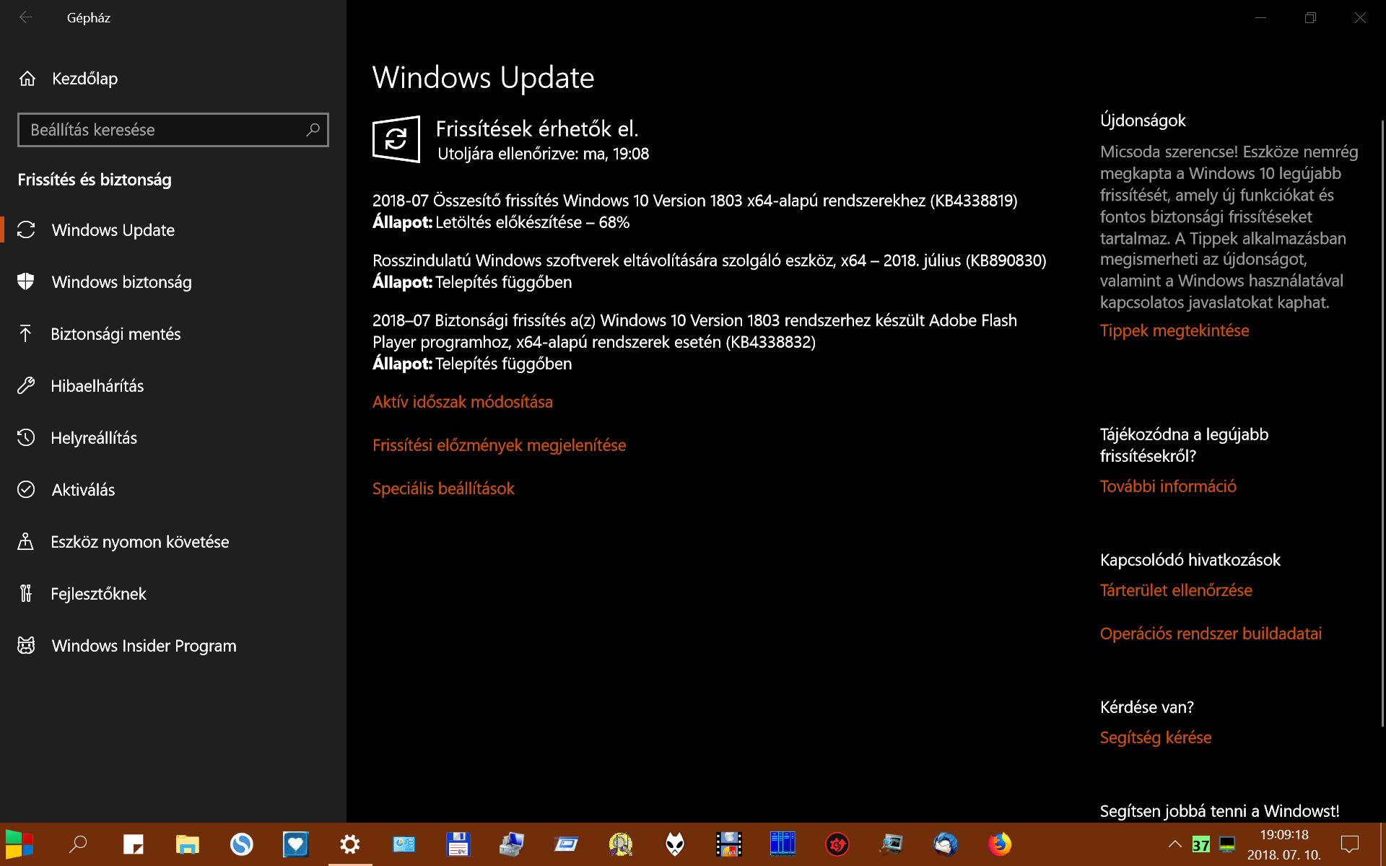Click the Settings gear on taskbar

[x=350, y=844]
